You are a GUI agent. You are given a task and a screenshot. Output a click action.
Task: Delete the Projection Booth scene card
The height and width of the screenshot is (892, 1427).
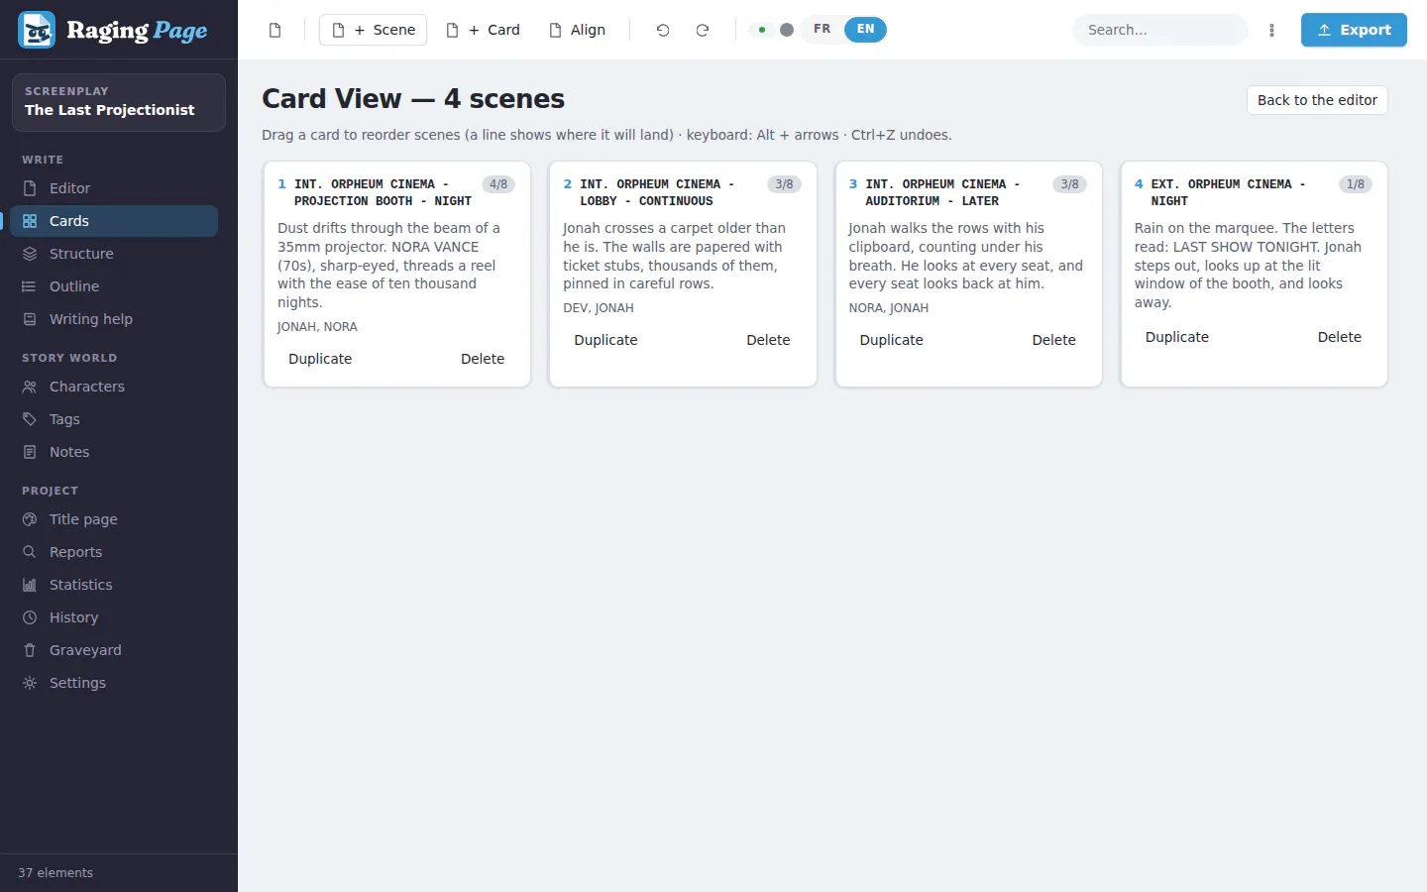[x=483, y=359]
